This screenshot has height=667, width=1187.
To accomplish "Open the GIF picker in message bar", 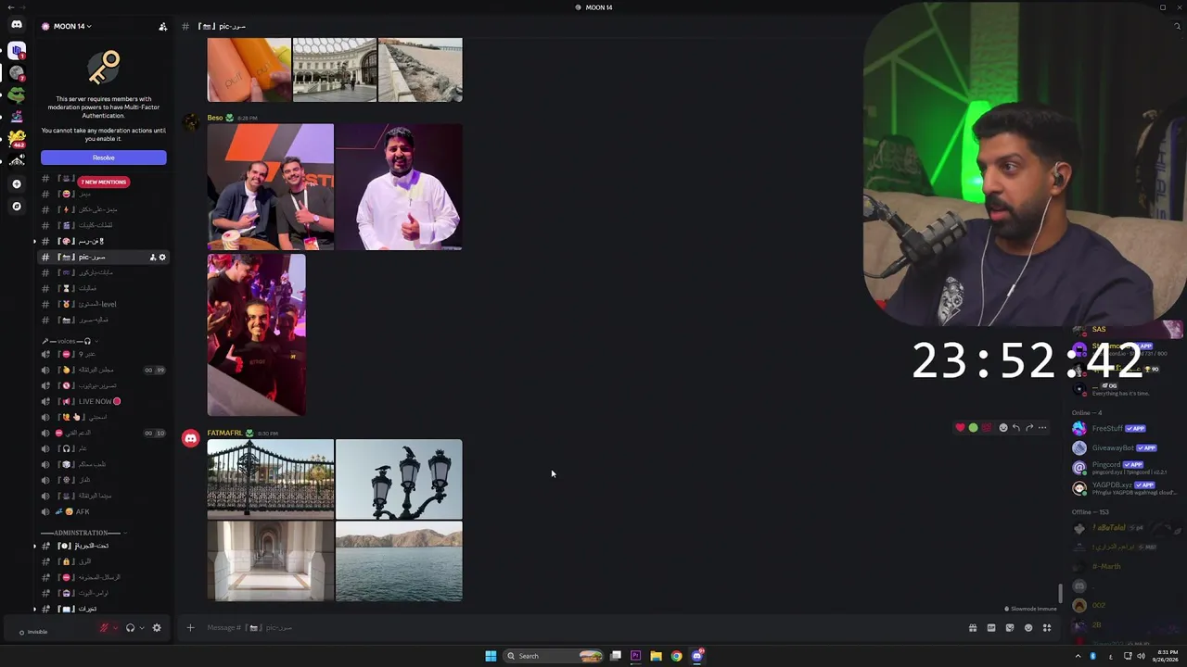I will (991, 628).
